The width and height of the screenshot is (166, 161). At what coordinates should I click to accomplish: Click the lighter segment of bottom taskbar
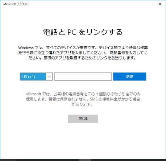tap(85, 160)
